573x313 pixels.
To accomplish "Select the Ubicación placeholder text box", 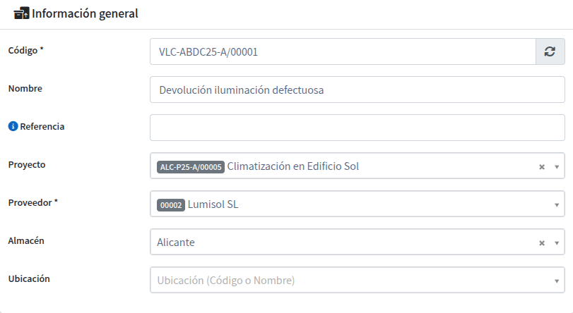I will pyautogui.click(x=358, y=280).
